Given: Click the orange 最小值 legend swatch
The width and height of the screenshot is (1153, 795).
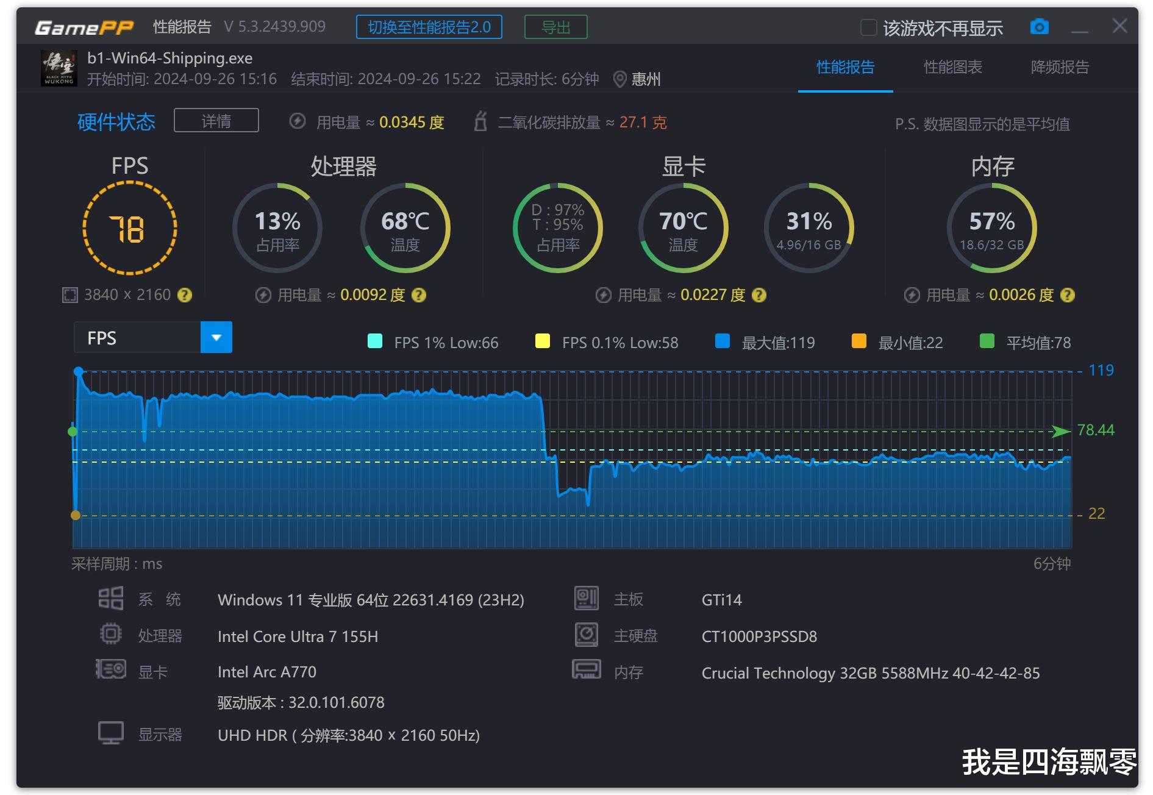Looking at the screenshot, I should (859, 341).
